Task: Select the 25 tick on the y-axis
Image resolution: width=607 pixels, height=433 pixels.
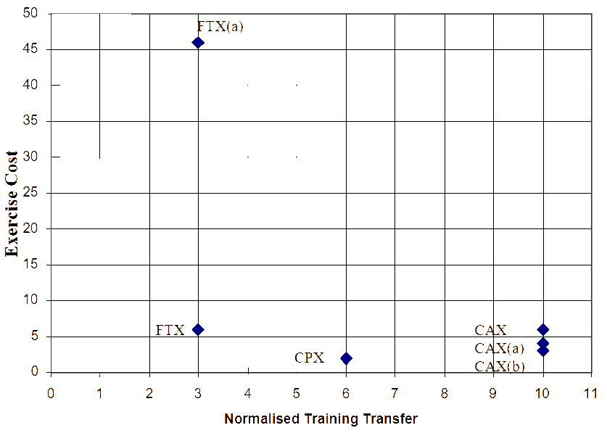Action: click(x=30, y=192)
